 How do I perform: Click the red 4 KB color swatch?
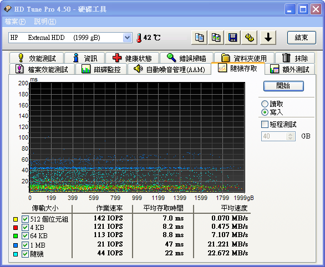(16, 228)
